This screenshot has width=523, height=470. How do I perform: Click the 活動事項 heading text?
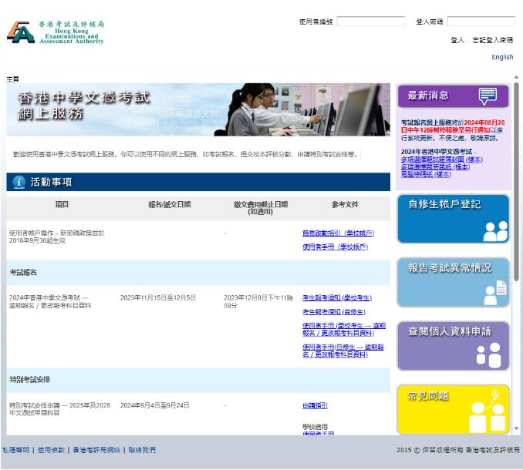[51, 182]
